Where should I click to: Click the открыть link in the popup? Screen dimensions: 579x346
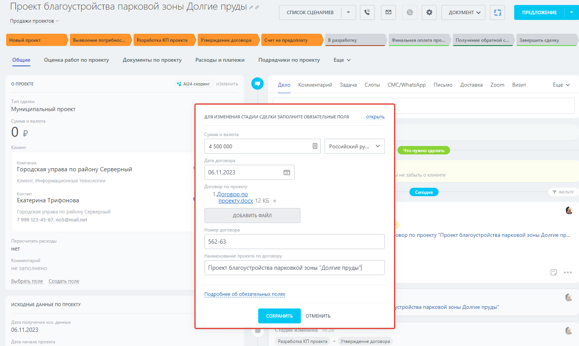[375, 117]
